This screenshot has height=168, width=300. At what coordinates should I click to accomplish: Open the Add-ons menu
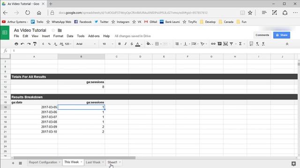click(x=94, y=36)
